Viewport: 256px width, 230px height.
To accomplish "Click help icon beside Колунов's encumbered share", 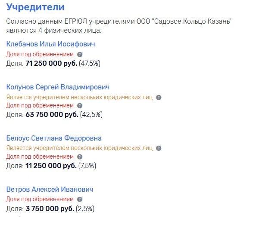I will point(80,106).
